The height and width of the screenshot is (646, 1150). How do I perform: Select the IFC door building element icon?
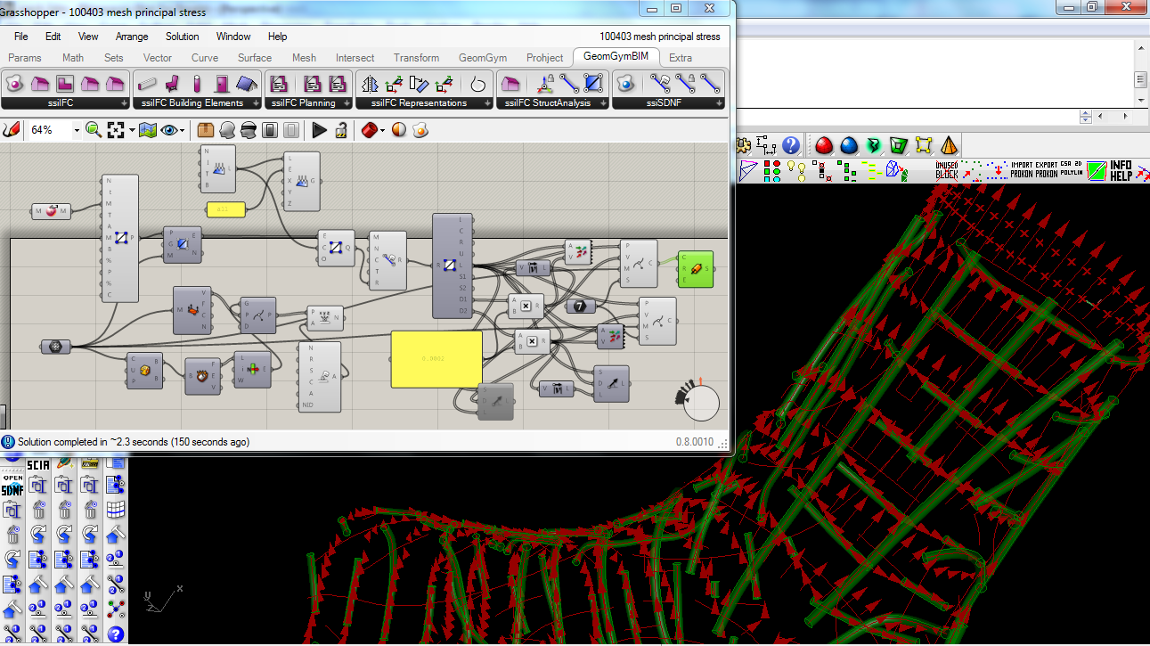click(222, 84)
